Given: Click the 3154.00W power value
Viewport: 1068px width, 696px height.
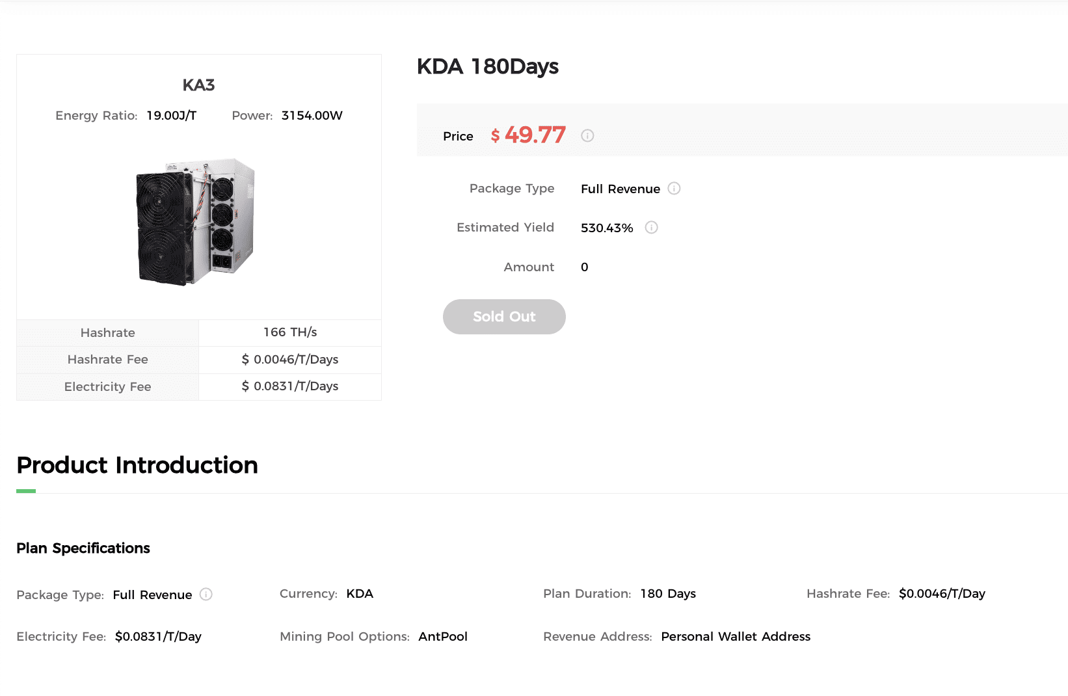Looking at the screenshot, I should [312, 116].
